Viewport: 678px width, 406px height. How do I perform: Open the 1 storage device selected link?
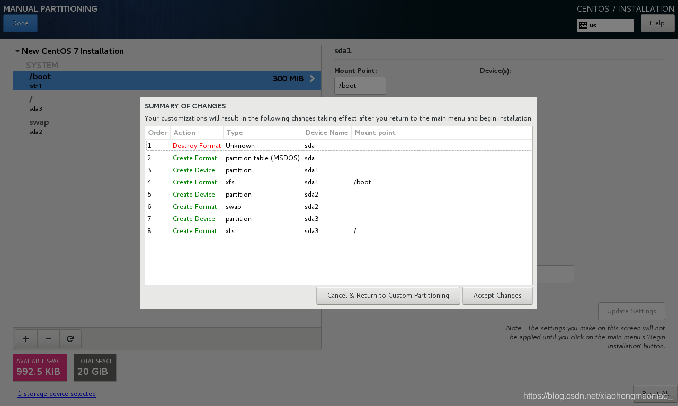(x=57, y=394)
